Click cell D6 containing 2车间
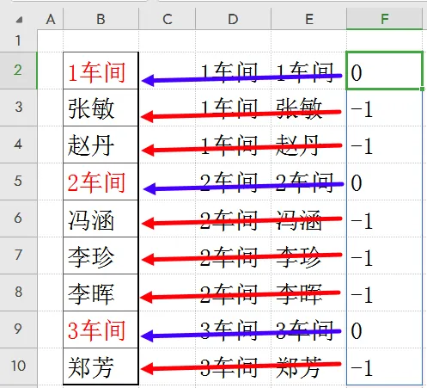Image resolution: width=427 pixels, height=388 pixels. point(233,219)
